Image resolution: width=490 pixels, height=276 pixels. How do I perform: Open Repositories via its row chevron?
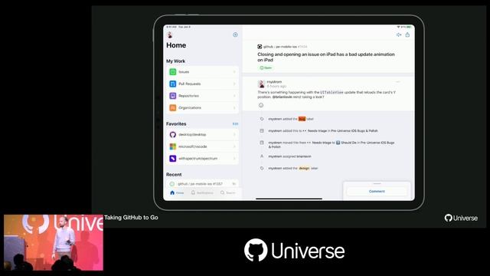[234, 96]
